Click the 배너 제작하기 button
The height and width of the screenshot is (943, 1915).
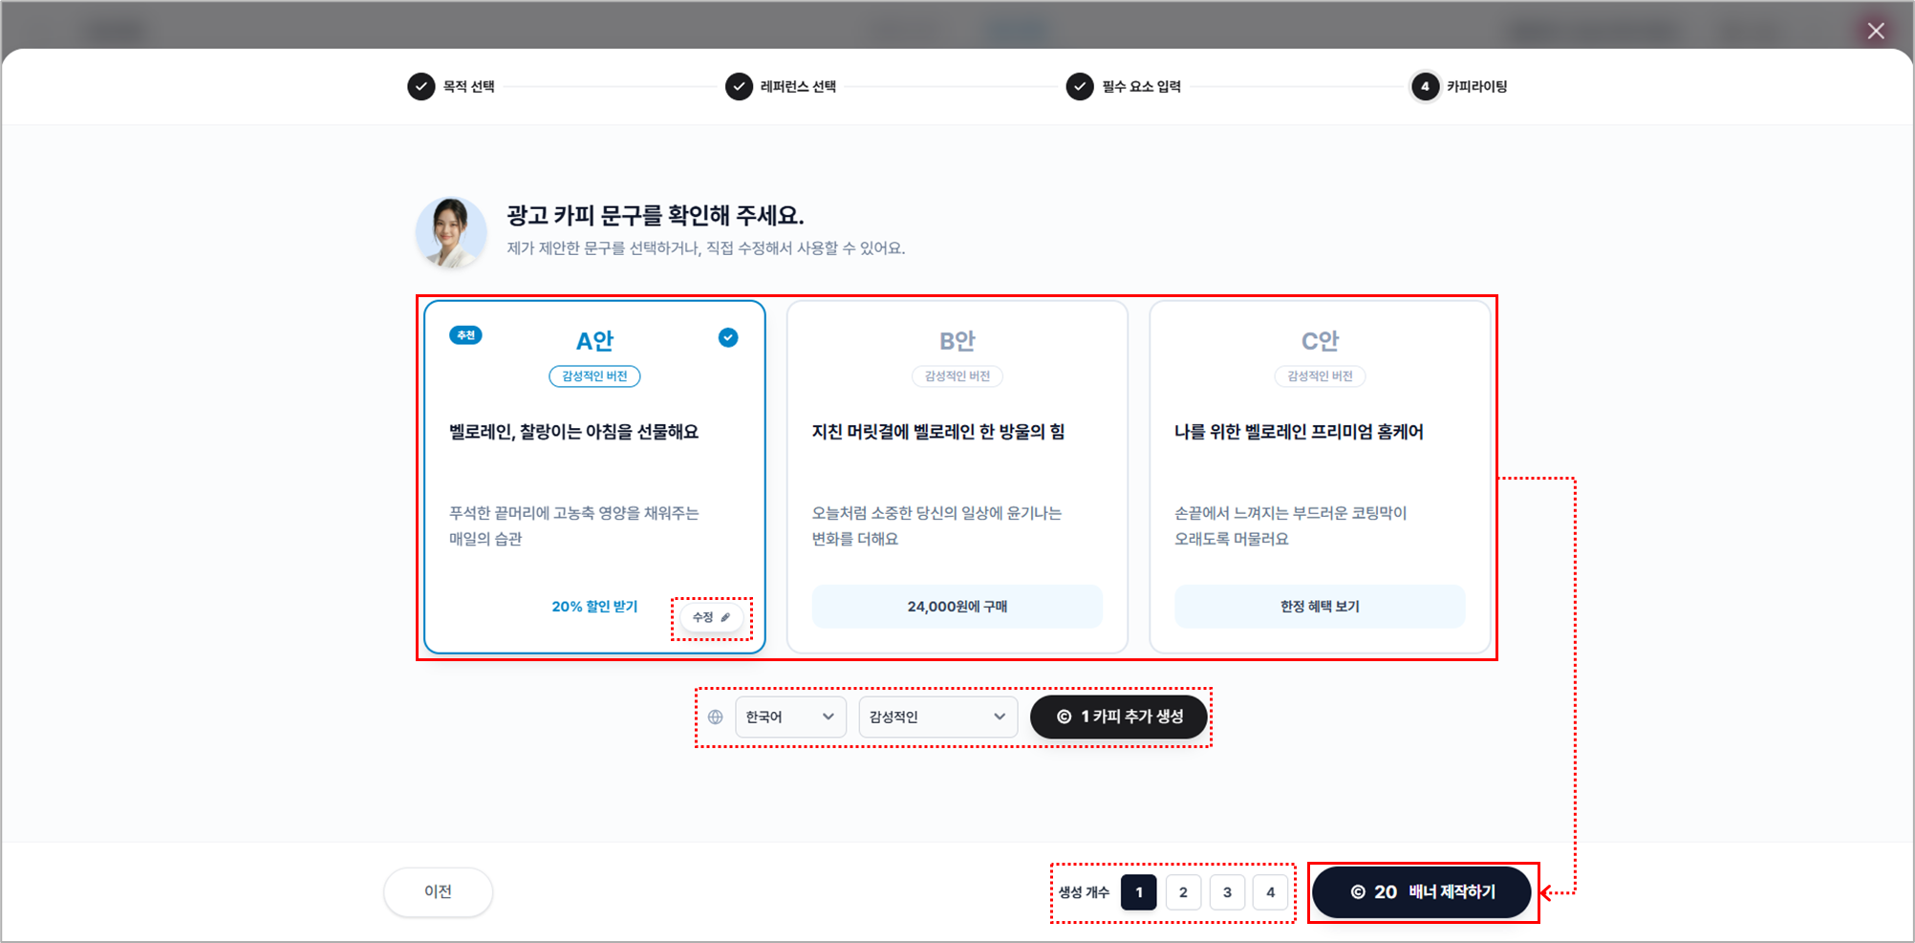1422,892
